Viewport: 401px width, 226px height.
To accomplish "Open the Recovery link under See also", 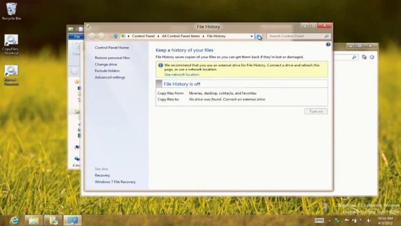I will point(102,176).
